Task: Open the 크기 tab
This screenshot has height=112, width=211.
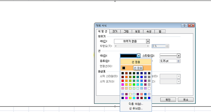Action: click(115, 32)
